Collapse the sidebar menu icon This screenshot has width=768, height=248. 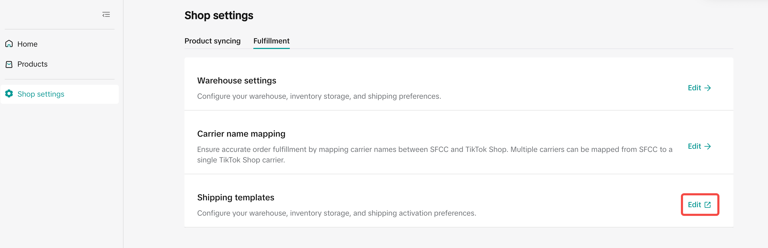coord(106,14)
